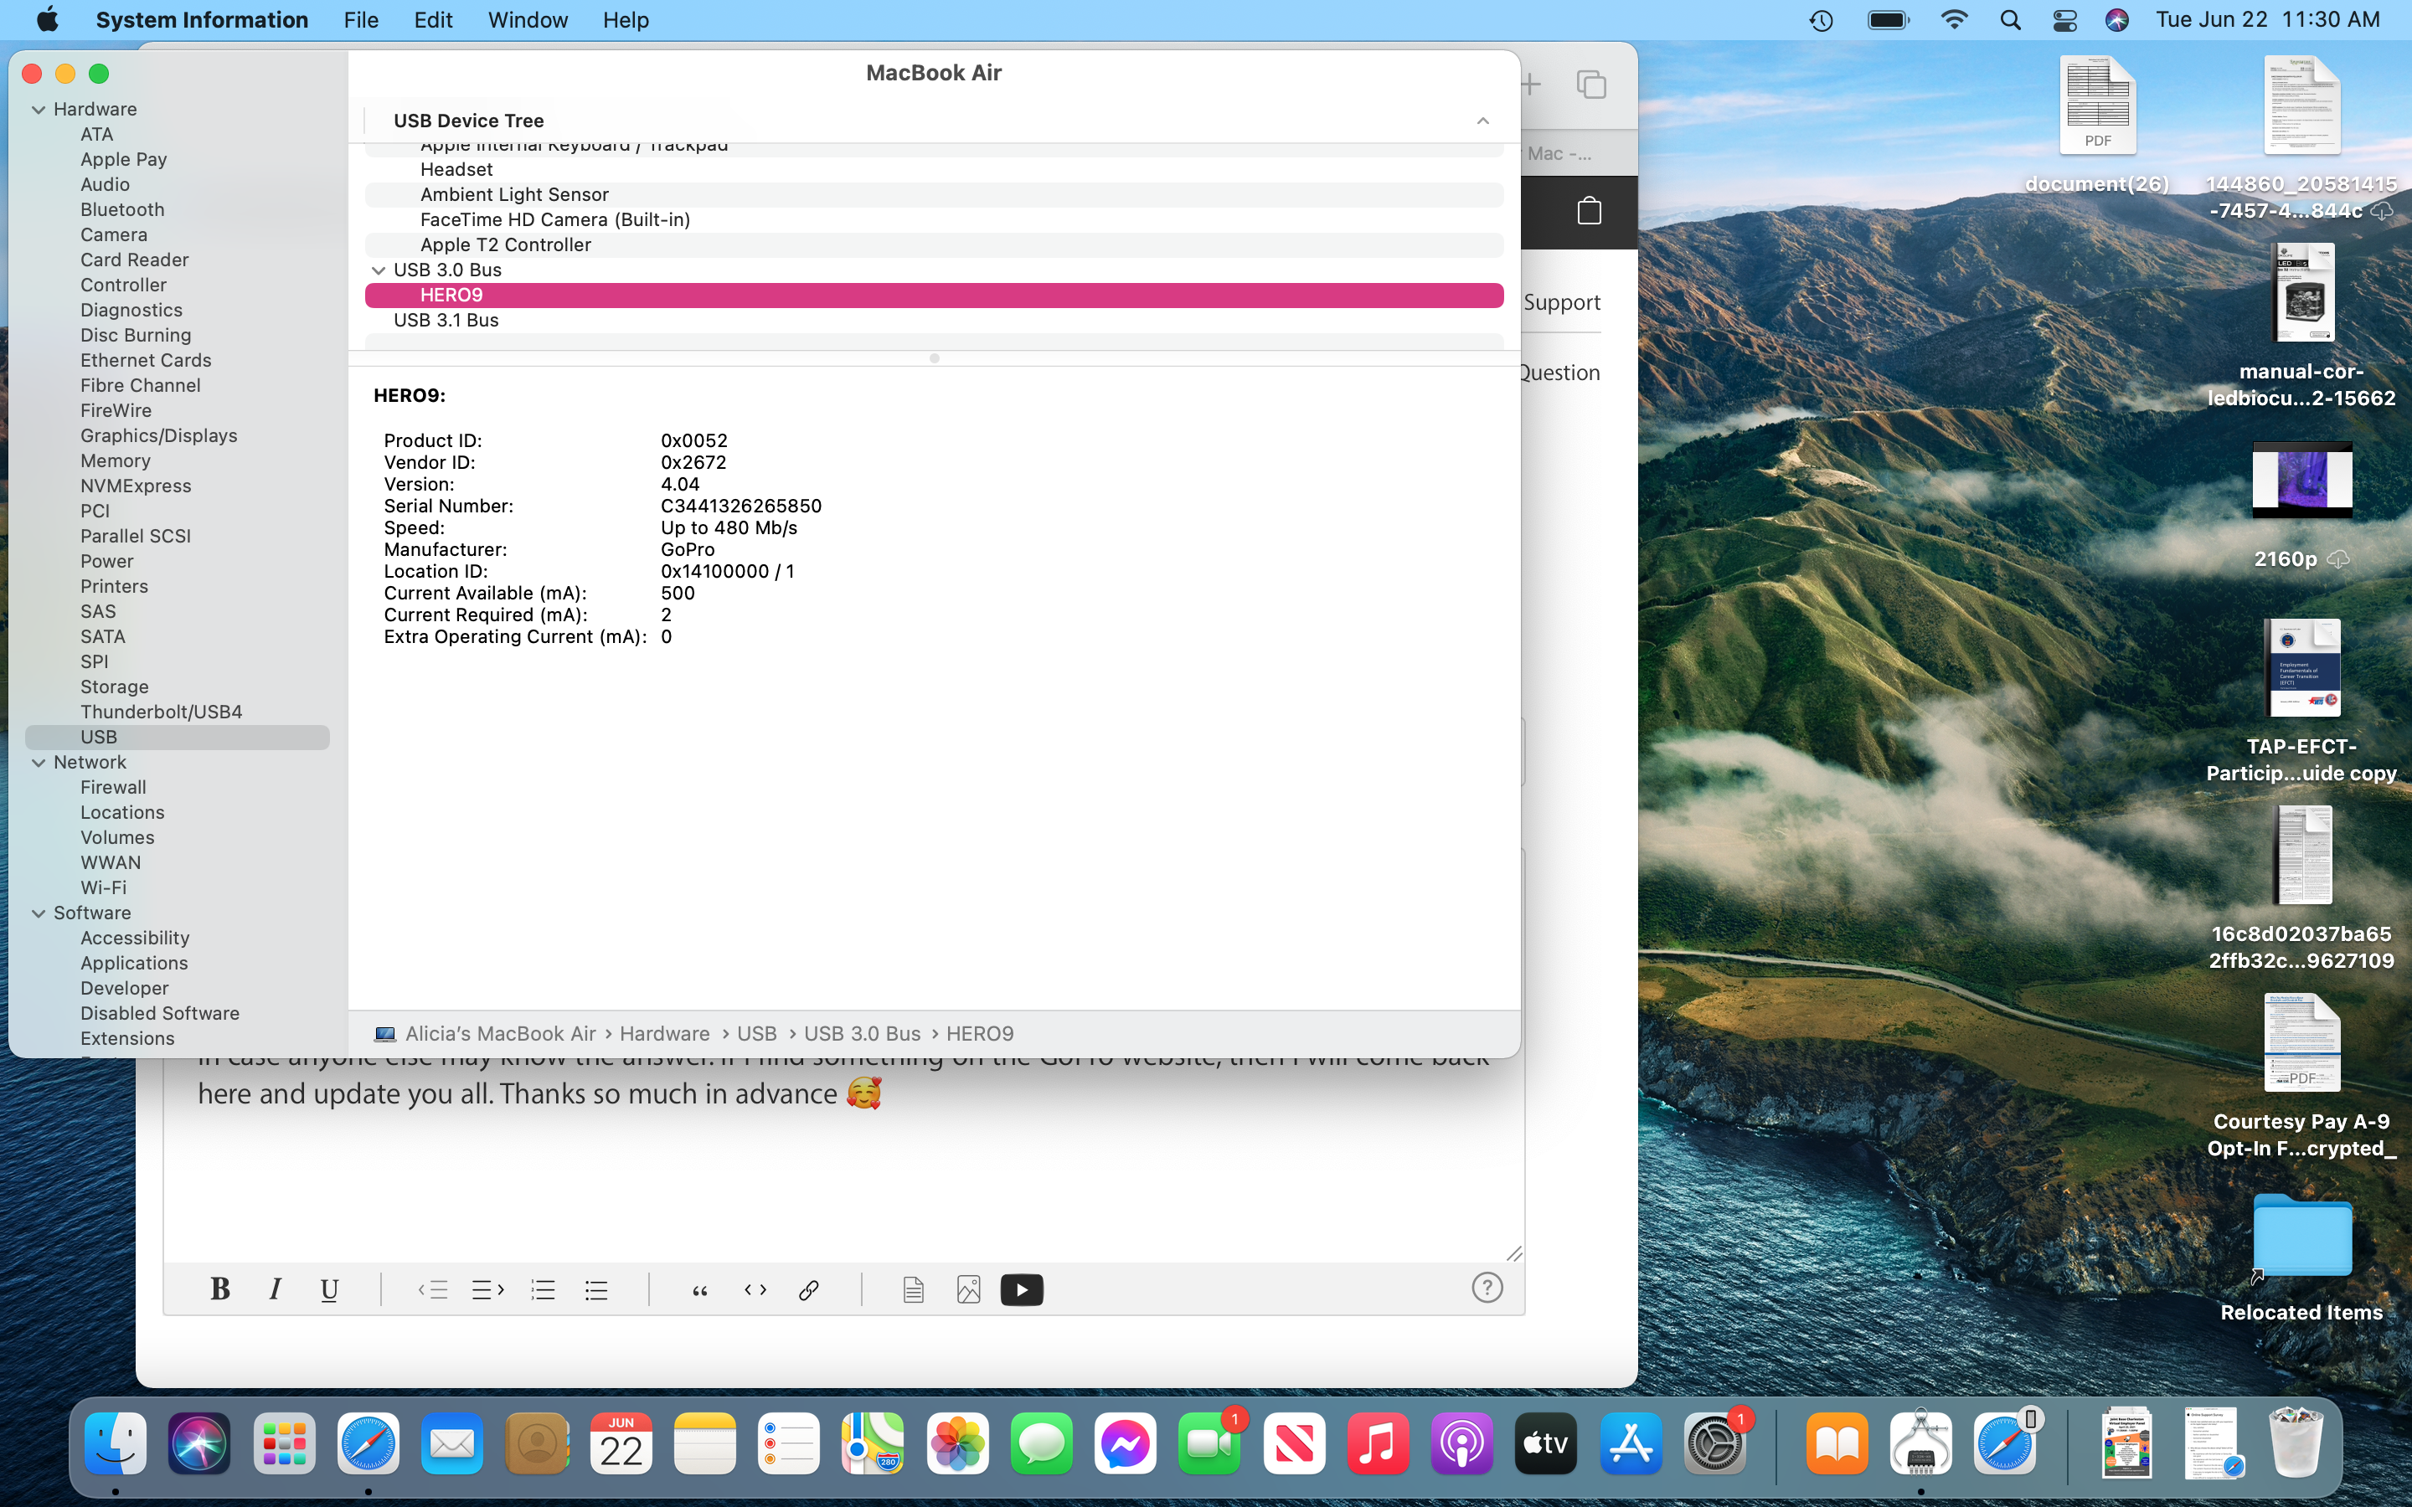The height and width of the screenshot is (1507, 2412).
Task: Click the code brackets icon
Action: (755, 1289)
